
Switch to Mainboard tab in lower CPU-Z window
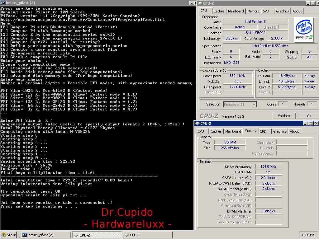pyautogui.click(x=233, y=131)
